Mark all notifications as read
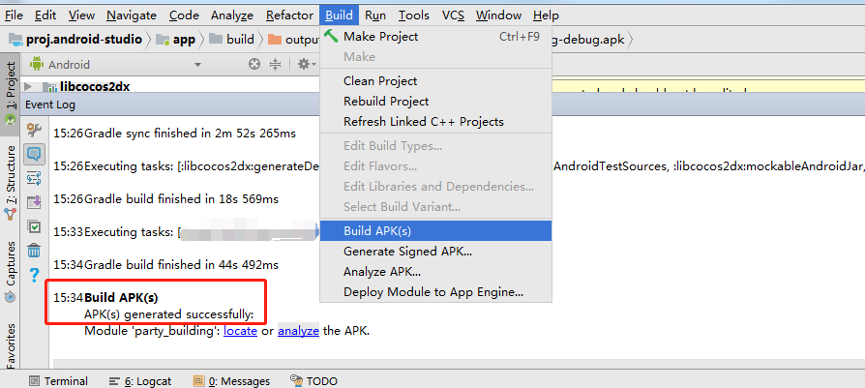The width and height of the screenshot is (865, 388). pos(34,226)
